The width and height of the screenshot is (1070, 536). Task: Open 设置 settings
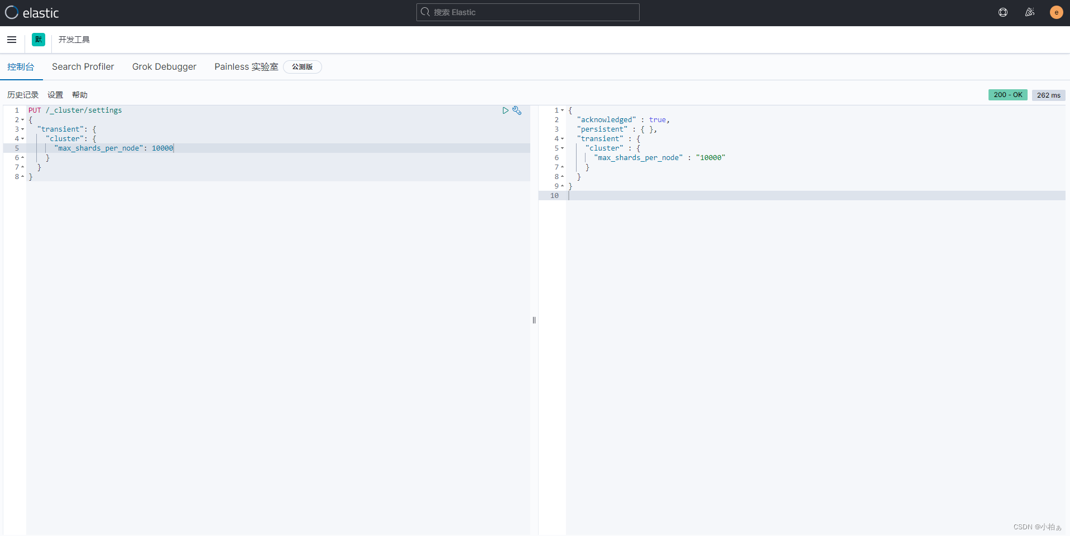click(x=55, y=95)
